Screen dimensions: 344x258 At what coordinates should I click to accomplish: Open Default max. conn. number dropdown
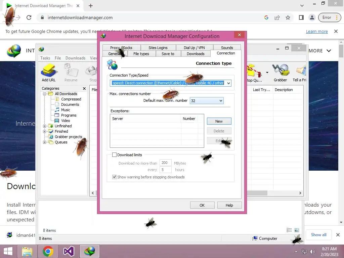221,101
